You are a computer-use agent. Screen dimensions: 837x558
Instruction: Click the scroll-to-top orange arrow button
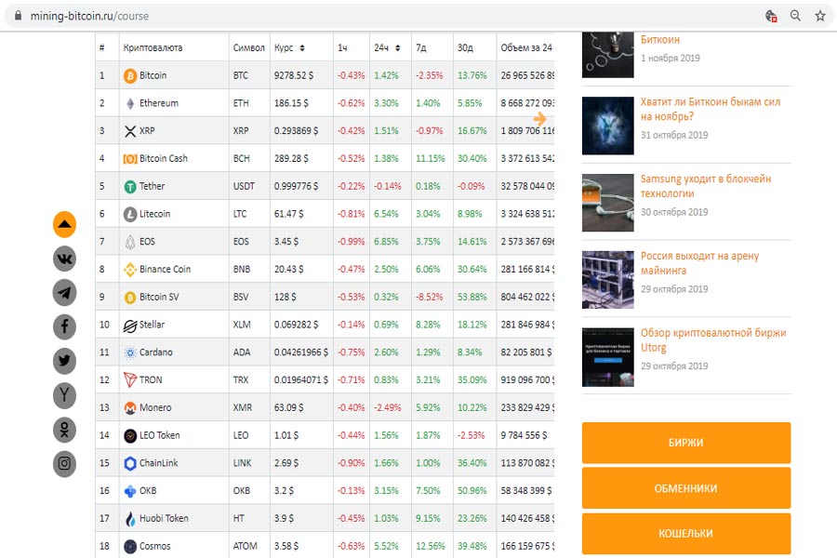(64, 224)
